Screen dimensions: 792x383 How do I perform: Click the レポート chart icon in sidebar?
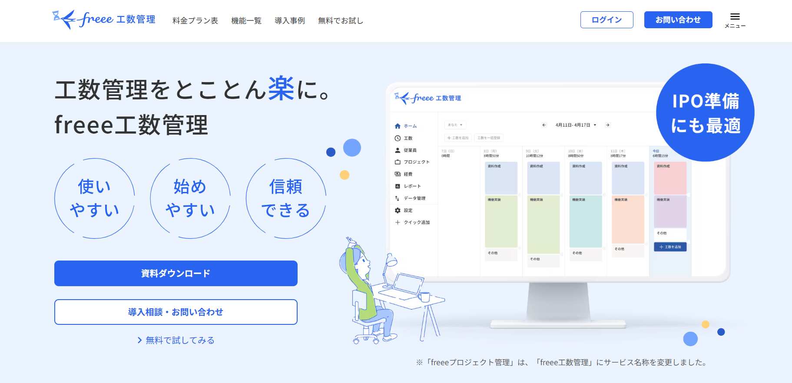click(398, 186)
